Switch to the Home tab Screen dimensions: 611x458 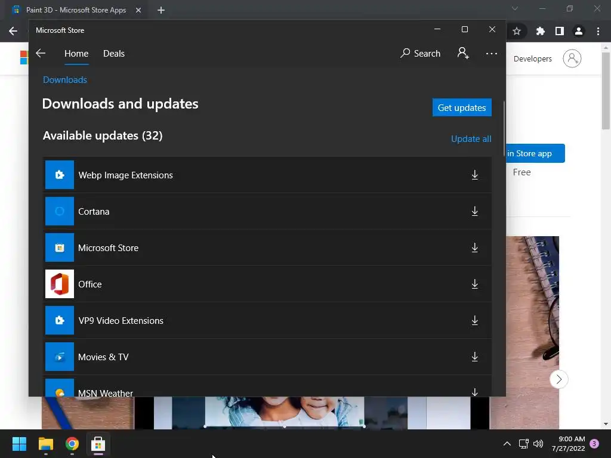coord(76,53)
